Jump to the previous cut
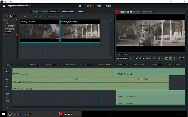The image size is (188, 117). [x=137, y=58]
